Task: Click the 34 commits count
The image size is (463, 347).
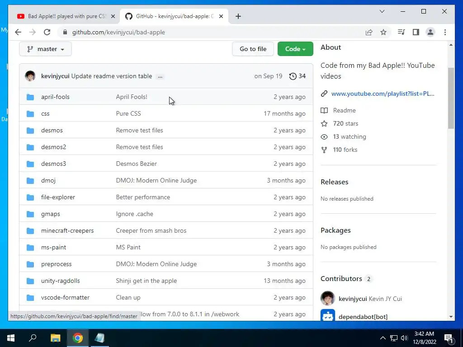Action: tap(302, 76)
